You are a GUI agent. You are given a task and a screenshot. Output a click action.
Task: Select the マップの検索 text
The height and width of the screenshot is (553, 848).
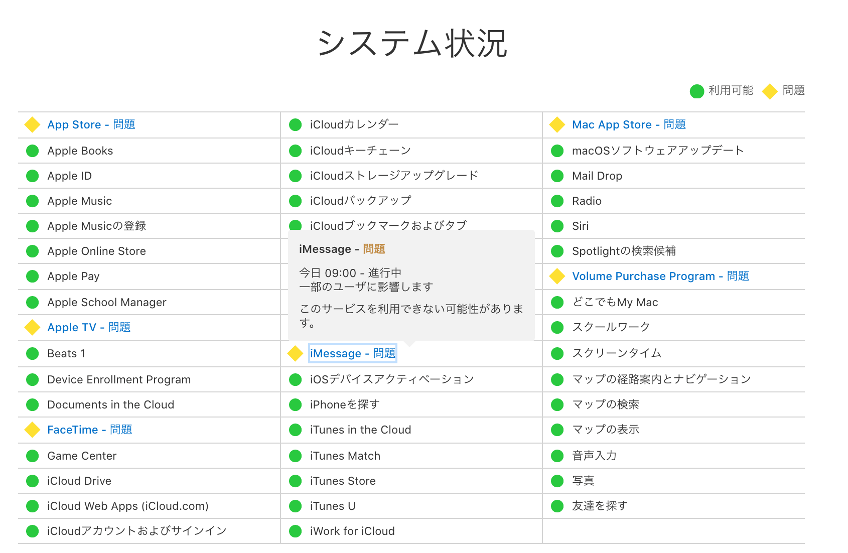(x=606, y=404)
